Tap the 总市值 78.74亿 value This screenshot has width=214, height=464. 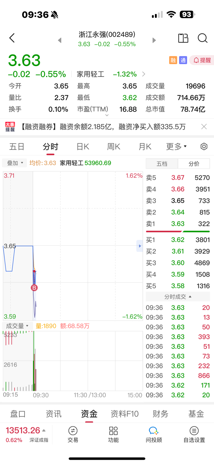point(193,109)
